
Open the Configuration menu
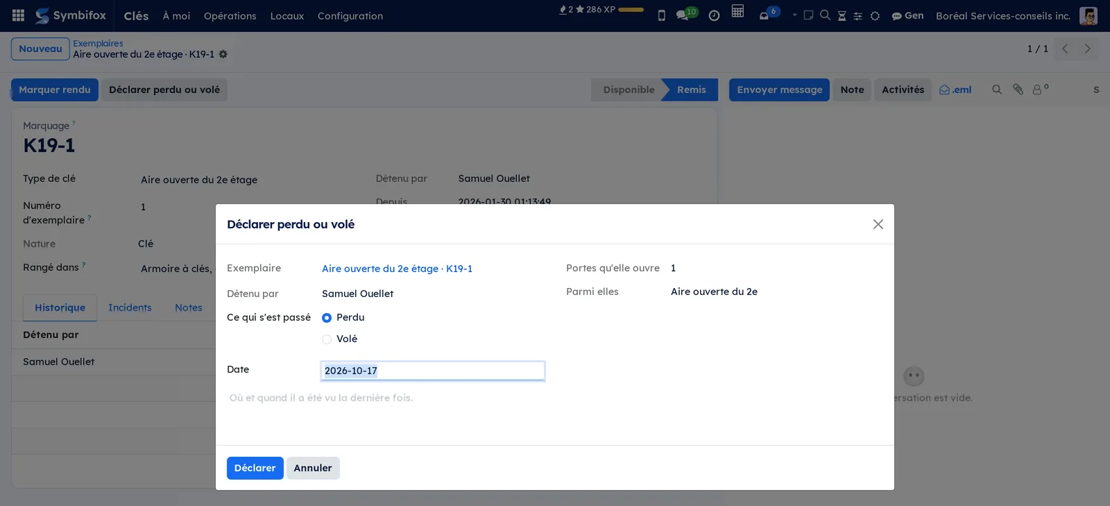coord(350,16)
